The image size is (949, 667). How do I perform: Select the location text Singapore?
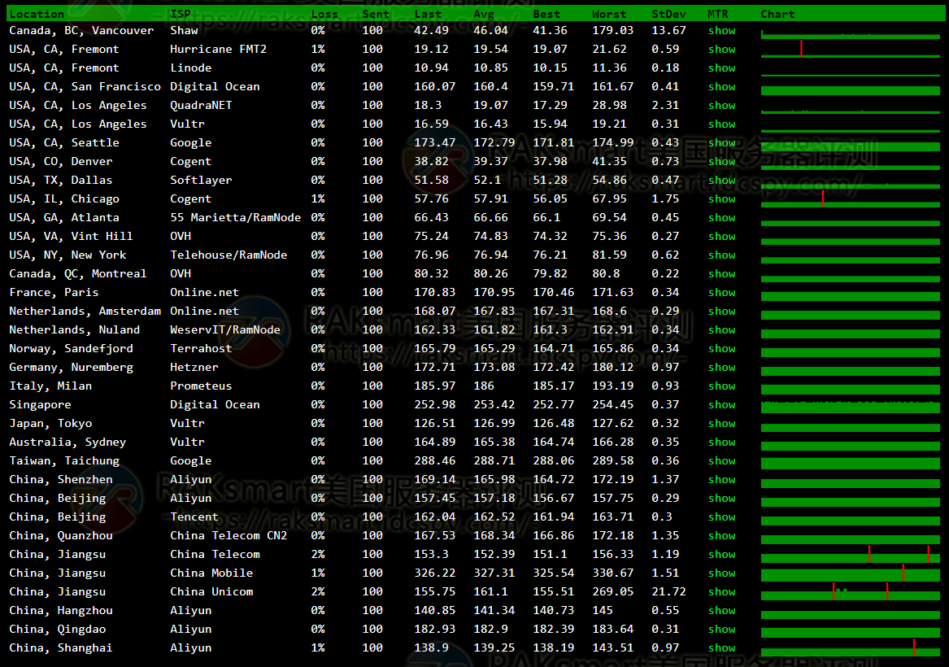(40, 404)
